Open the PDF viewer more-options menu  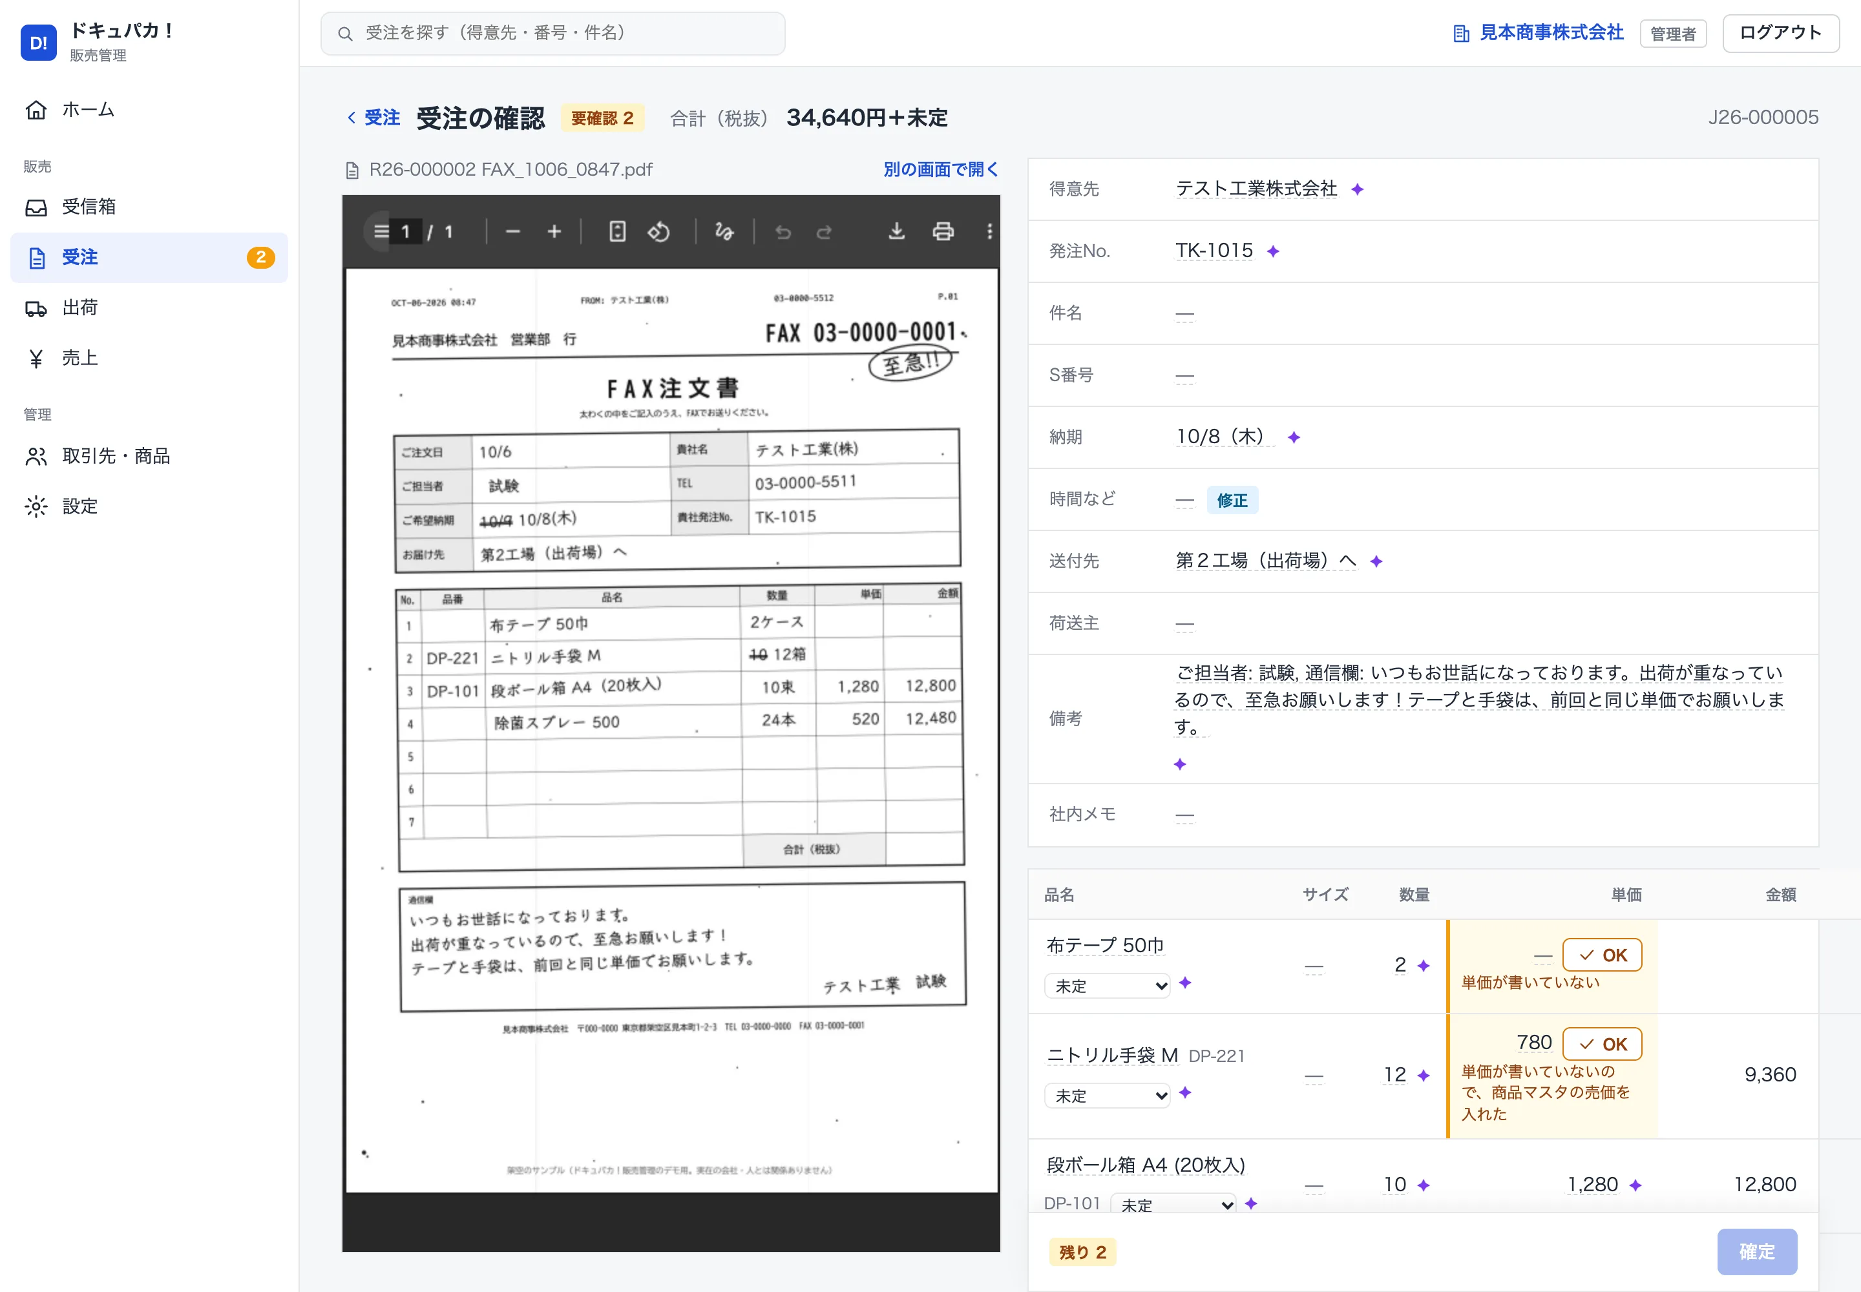click(x=989, y=231)
